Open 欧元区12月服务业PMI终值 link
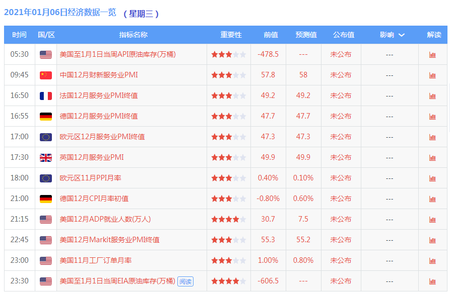This screenshot has width=450, height=296. tap(102, 137)
